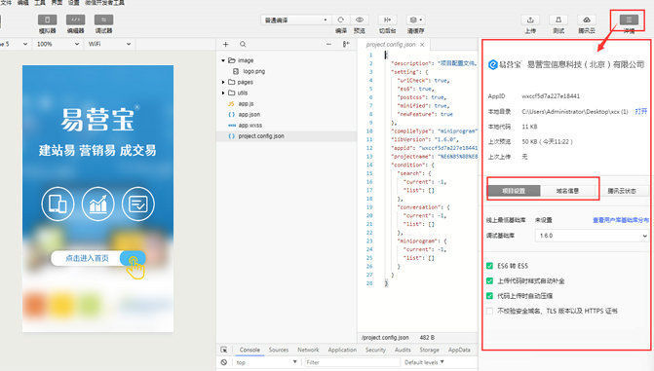Click the 腾讯云 Tencent Cloud icon
This screenshot has width=654, height=371.
coord(587,19)
